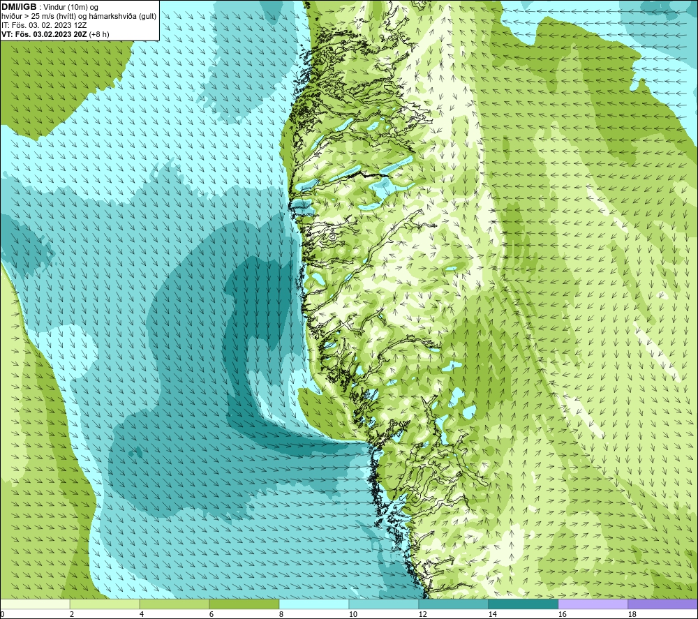
Task: Click the cyan 10–12 m/s legend swatch
Action: [x=384, y=604]
